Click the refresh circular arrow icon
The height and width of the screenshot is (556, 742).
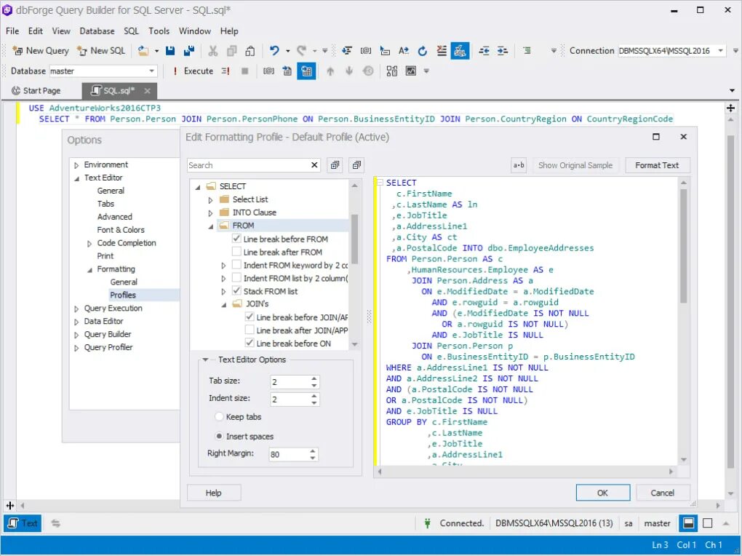pyautogui.click(x=423, y=51)
